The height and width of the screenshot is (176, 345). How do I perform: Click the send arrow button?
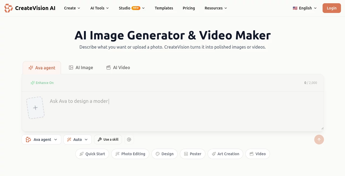[319, 140]
